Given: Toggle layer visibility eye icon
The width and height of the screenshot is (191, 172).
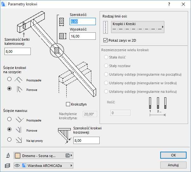Looking at the screenshot, I should coord(17,166).
